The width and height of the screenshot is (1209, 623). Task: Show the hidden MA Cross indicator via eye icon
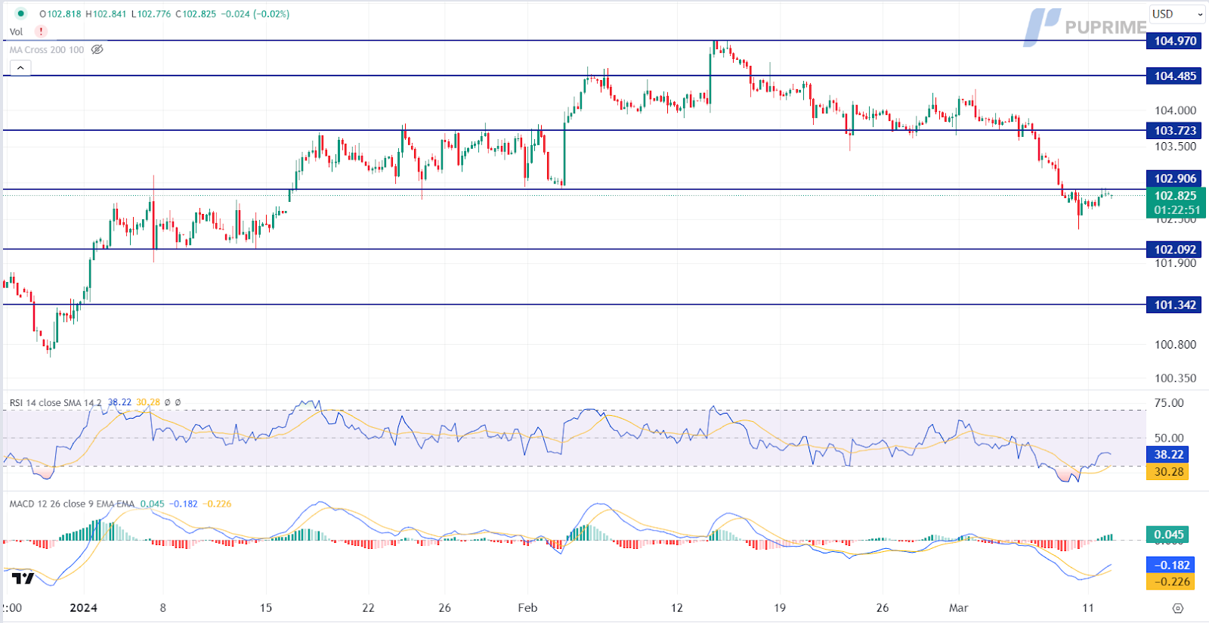[x=97, y=50]
